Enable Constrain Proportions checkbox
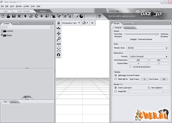This screenshot has height=123, width=172. pyautogui.click(x=130, y=67)
